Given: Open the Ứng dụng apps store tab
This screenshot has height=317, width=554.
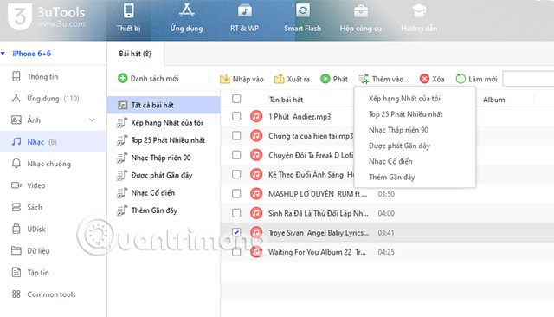Looking at the screenshot, I should click(x=186, y=18).
